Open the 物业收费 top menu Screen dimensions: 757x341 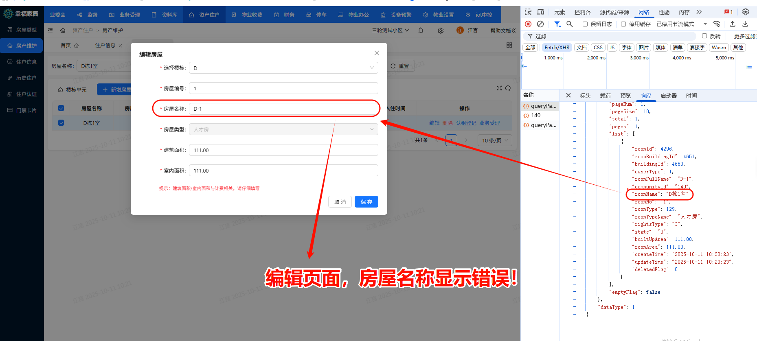click(x=247, y=15)
